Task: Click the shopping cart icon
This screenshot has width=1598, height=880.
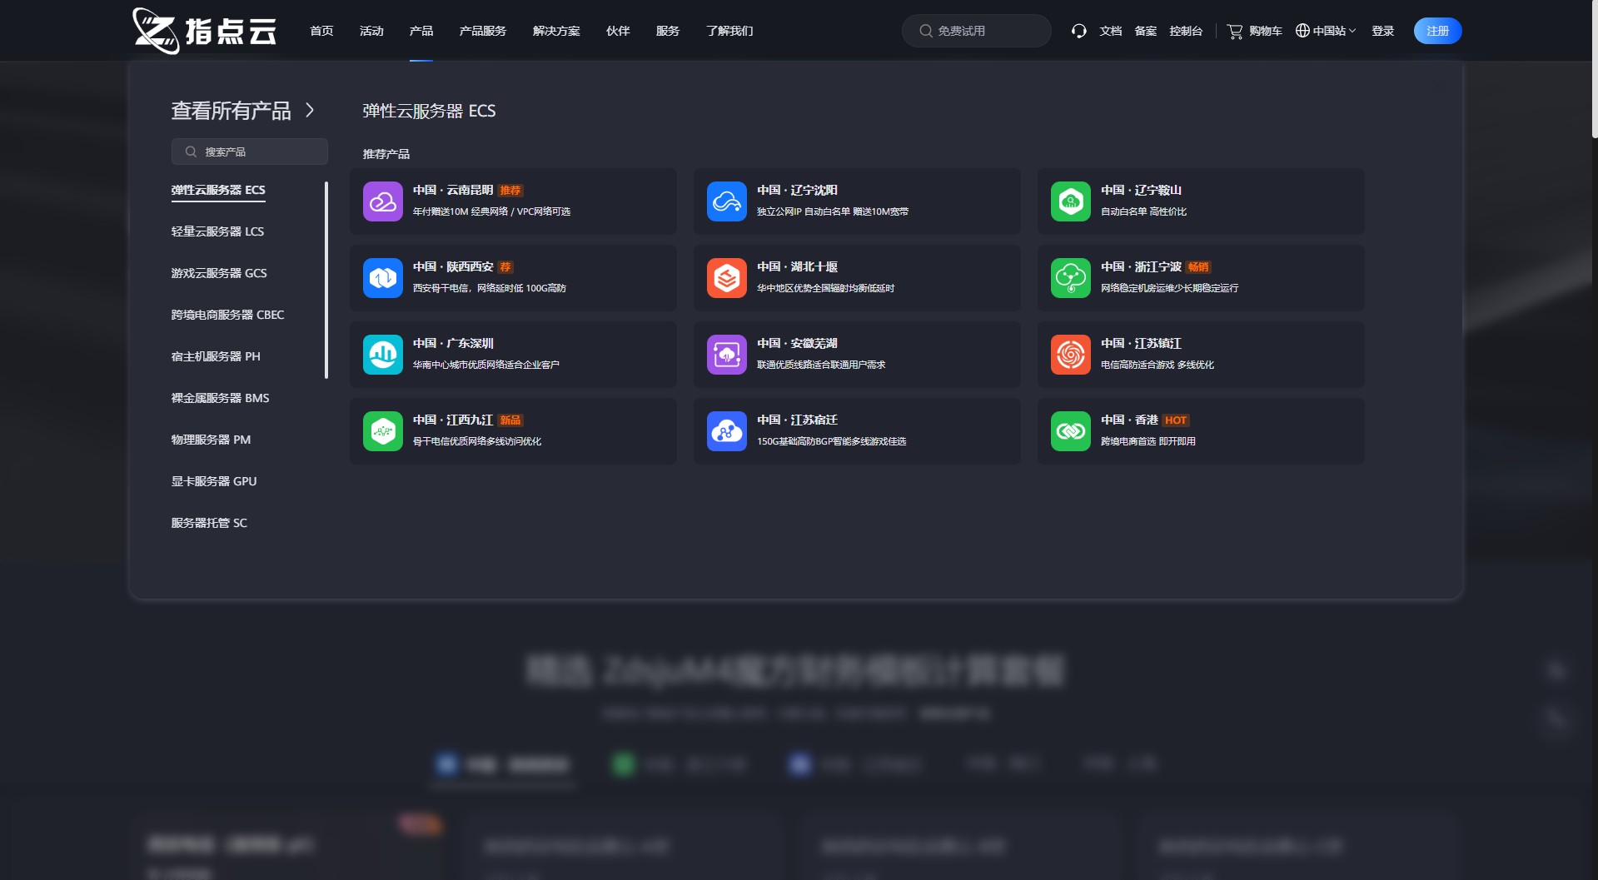Action: [x=1235, y=31]
